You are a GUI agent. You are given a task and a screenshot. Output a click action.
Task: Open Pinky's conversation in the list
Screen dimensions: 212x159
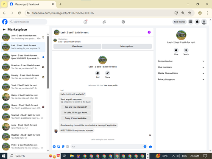pyautogui.click(x=23, y=146)
